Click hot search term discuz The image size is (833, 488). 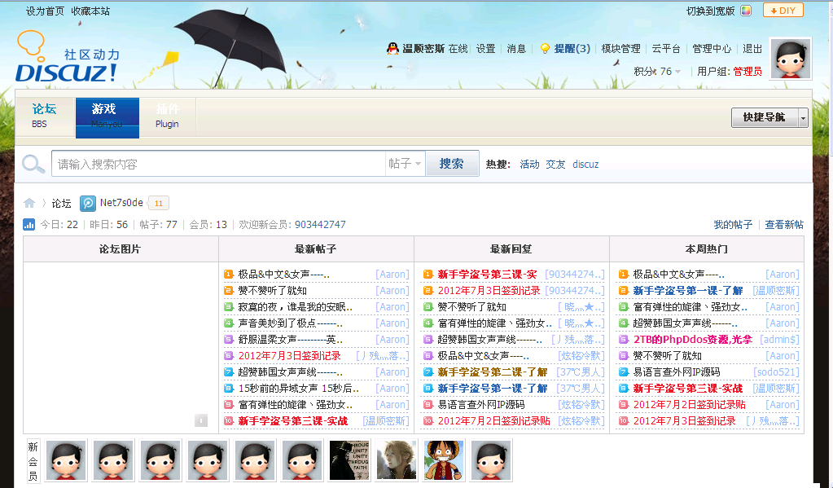(x=585, y=165)
